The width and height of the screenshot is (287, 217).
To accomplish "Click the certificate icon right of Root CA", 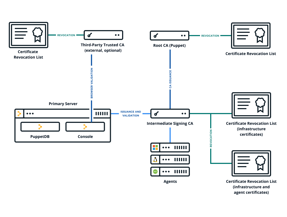I will pyautogui.click(x=251, y=35).
